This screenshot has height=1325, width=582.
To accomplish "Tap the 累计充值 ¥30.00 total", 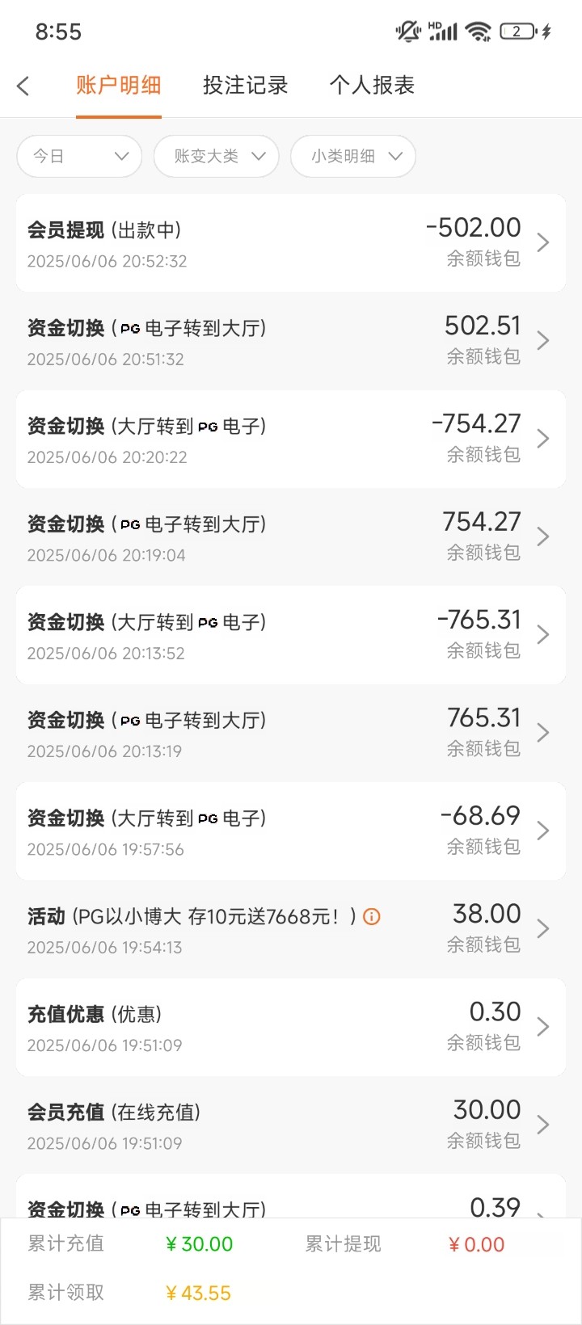I will coord(199,1244).
